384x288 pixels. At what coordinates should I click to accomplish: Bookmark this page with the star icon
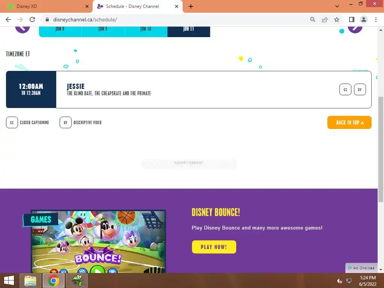[337, 19]
